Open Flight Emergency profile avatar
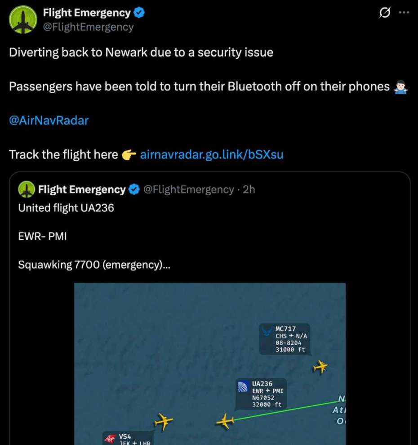418x445 pixels. click(x=23, y=20)
